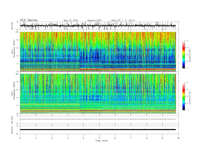201x155 pixels.
Task: Click the ch.2 spectrogram panel
Action: coord(98,94)
